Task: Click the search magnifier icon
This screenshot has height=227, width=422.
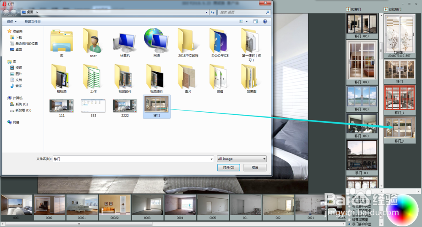Action: [267, 12]
